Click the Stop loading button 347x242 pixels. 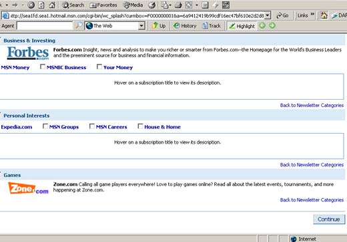click(31, 5)
